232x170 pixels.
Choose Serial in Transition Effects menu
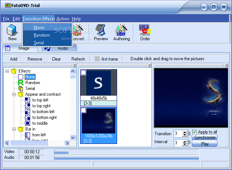coord(47,43)
